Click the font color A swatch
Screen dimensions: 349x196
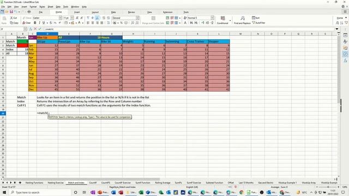pyautogui.click(x=79, y=23)
